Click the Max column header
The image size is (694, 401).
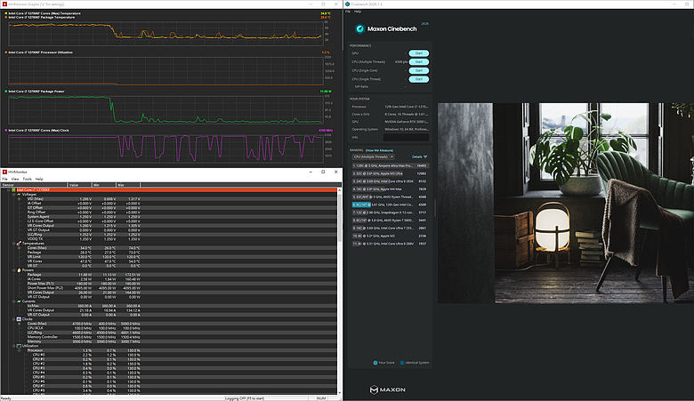tap(128, 185)
